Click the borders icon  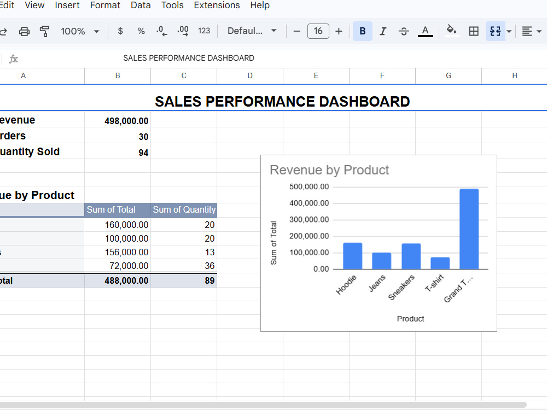click(x=474, y=31)
